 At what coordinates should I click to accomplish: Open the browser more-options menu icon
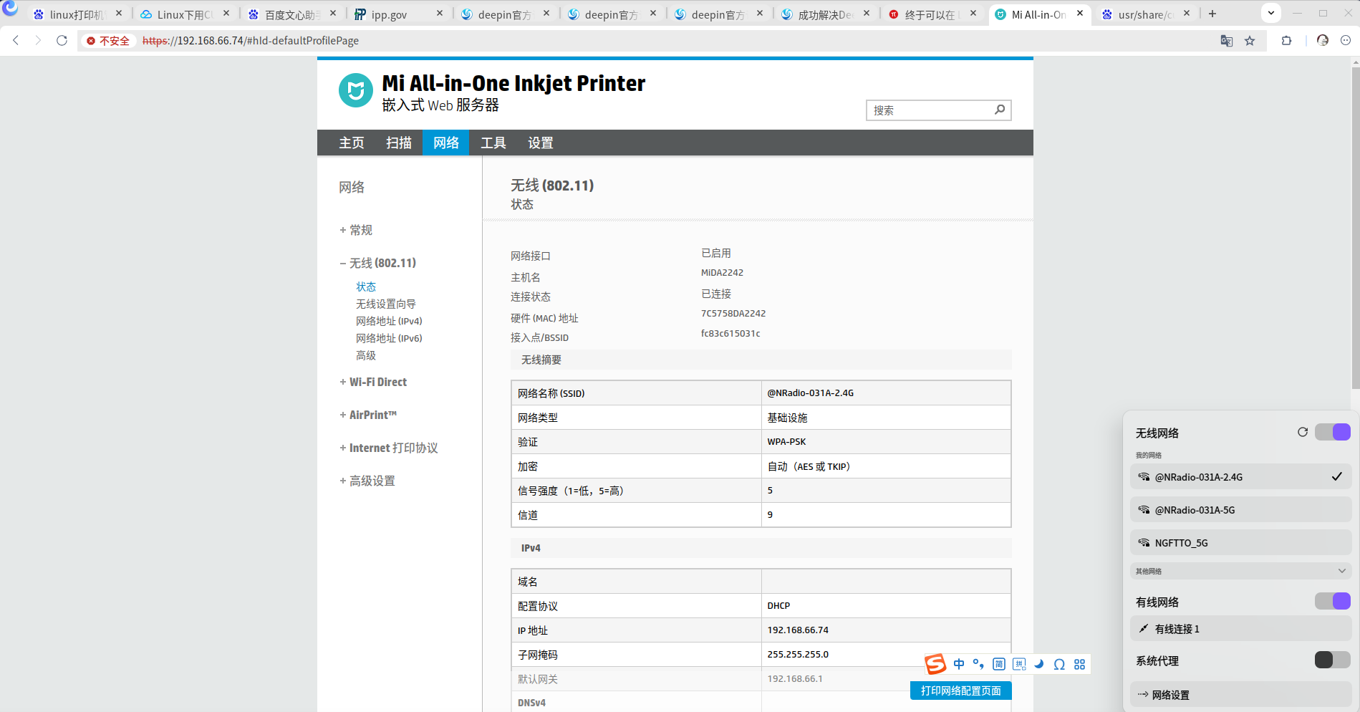tap(1346, 41)
